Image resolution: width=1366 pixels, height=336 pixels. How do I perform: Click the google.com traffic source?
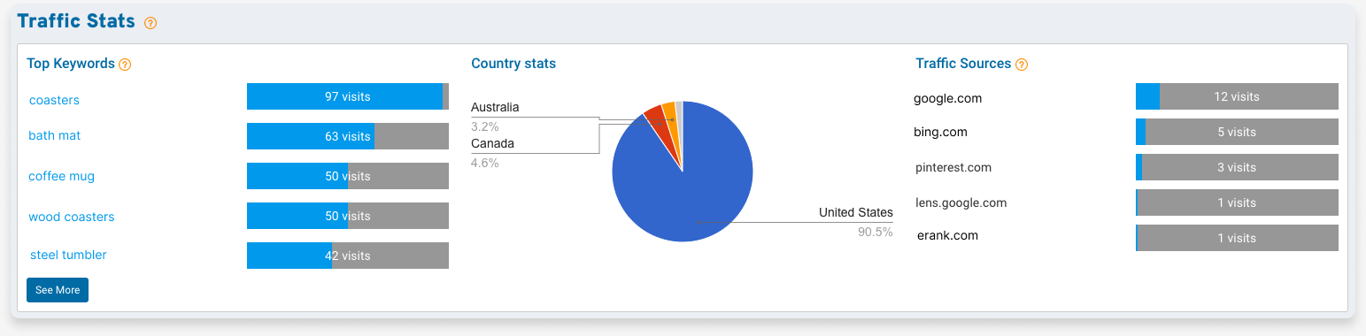(x=947, y=98)
